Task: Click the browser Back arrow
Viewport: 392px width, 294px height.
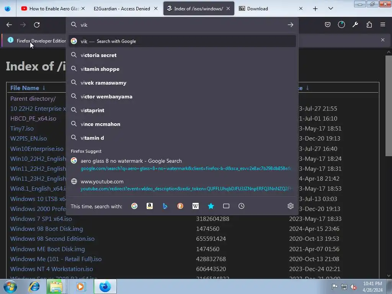Action: click(x=9, y=25)
